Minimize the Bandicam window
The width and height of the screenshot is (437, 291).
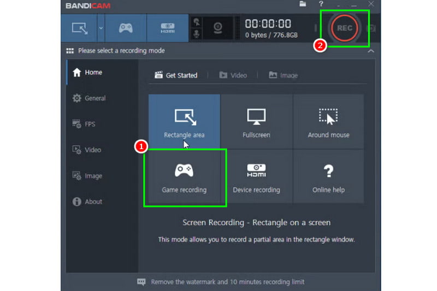353,5
